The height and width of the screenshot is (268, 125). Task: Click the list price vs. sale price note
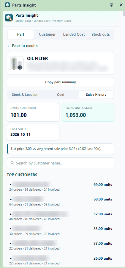(x=61, y=149)
